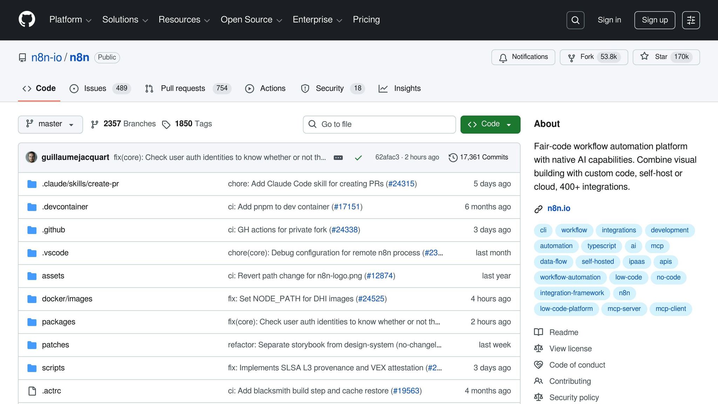This screenshot has height=404, width=718.
Task: Expand the green Code dropdown button
Action: (x=490, y=124)
